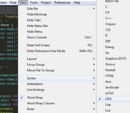
Task: Expand the Syntax submenu
Action: pos(57,78)
